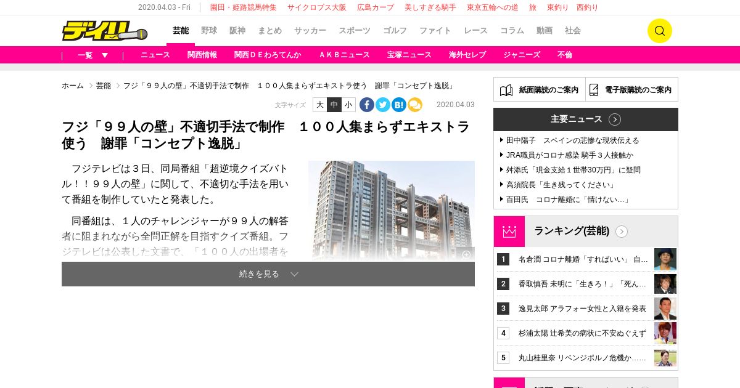The image size is (740, 388).
Task: Go to the まとめ tab
Action: (270, 31)
